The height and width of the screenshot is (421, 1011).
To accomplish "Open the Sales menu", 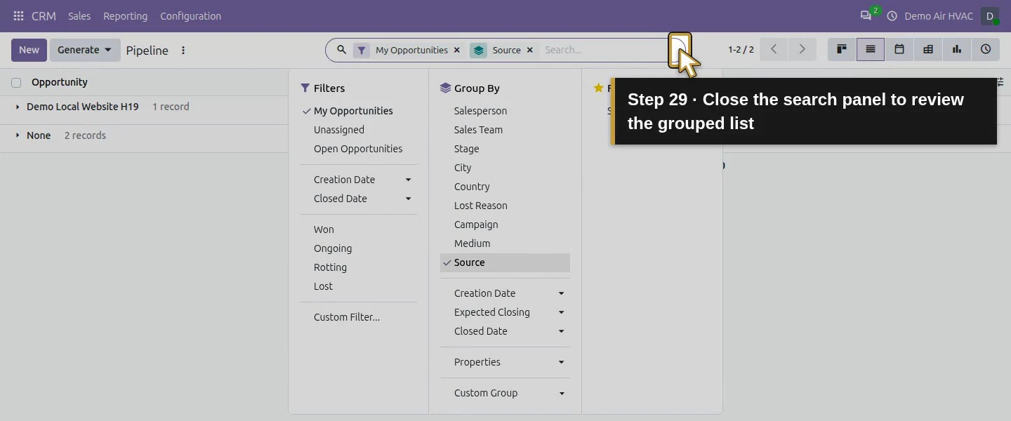I will (x=79, y=16).
